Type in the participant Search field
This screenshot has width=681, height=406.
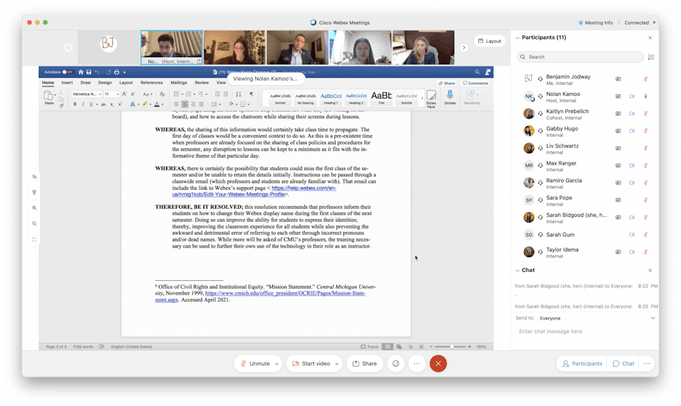[582, 57]
